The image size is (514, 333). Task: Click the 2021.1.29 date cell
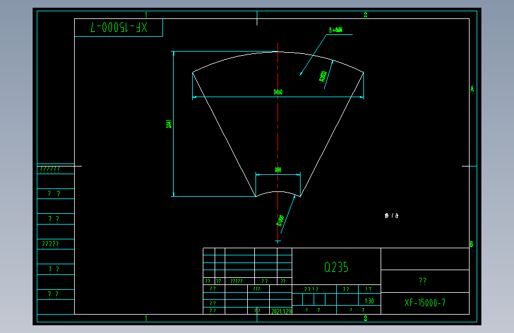click(x=281, y=311)
